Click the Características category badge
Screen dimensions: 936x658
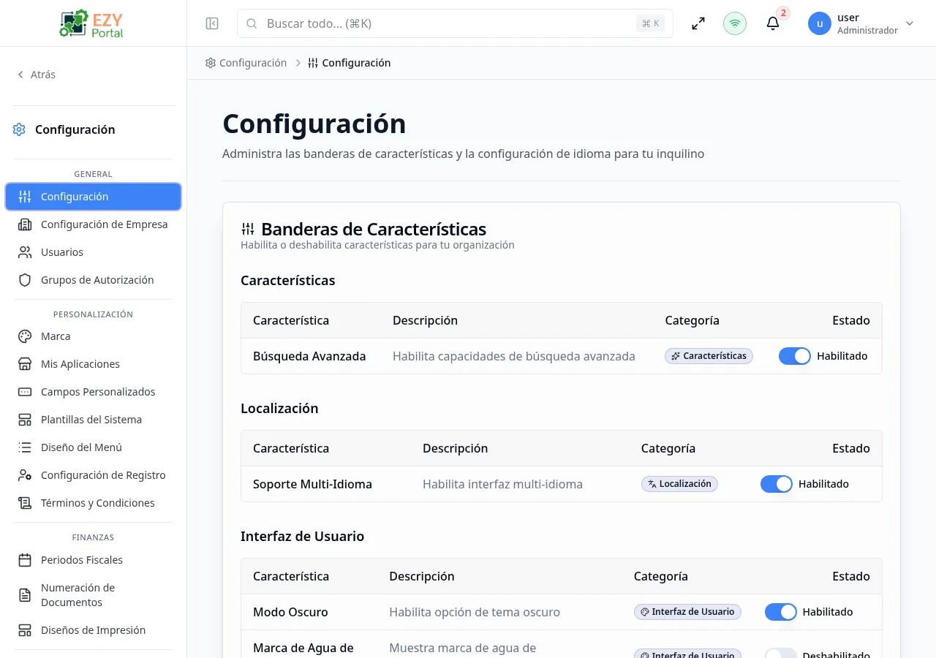coord(709,356)
